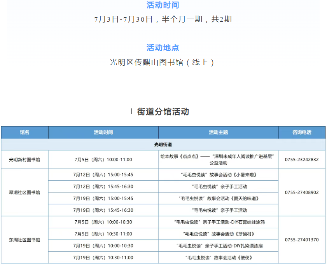The height and width of the screenshot is (265, 327).
Task: Click the 活动时间 heading
Action: point(163,5)
